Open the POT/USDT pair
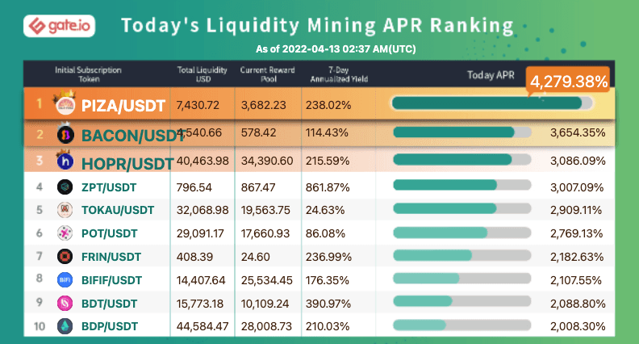This screenshot has width=639, height=344. [x=109, y=233]
